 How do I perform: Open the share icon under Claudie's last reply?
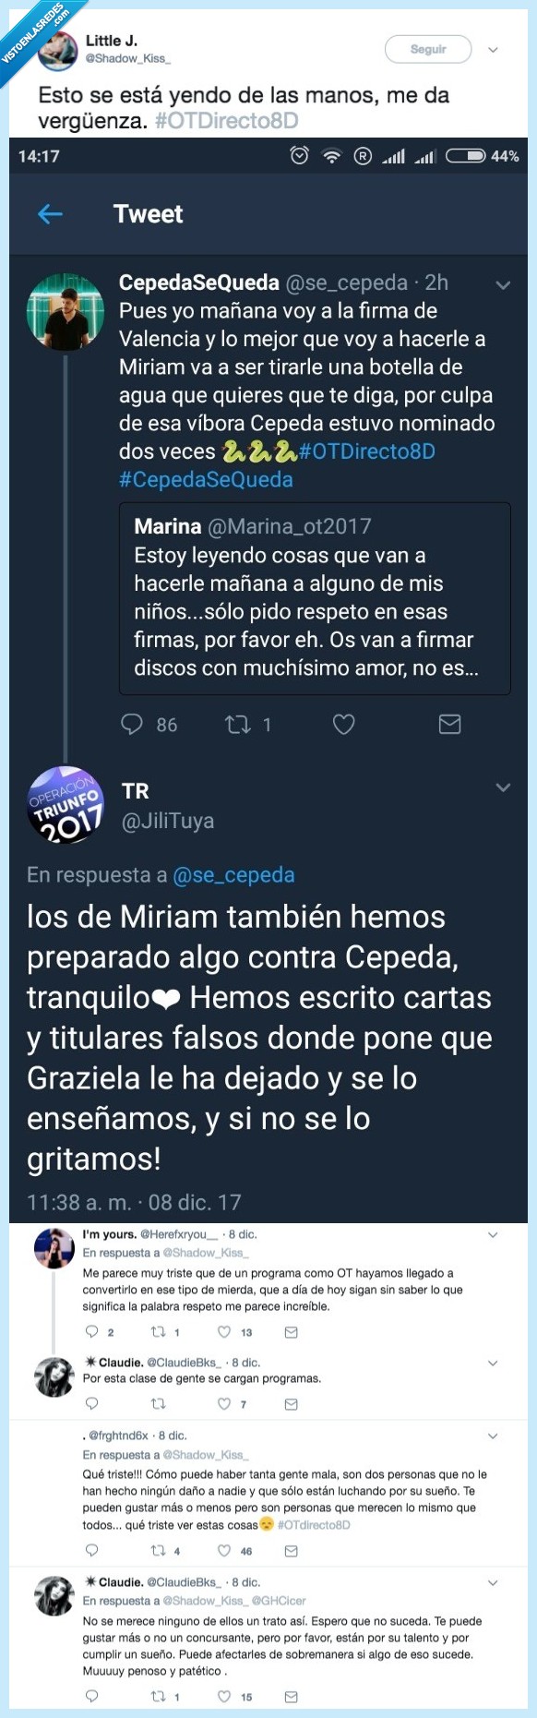tap(291, 1696)
